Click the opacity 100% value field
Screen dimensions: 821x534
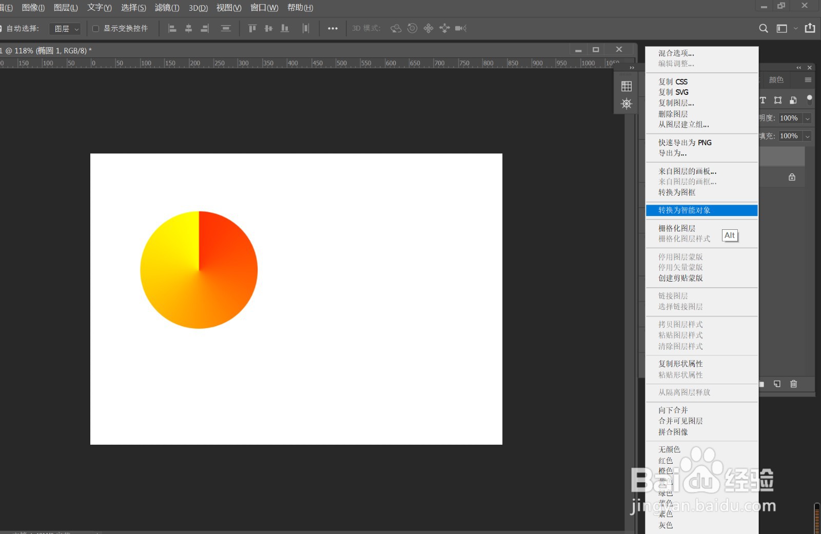789,118
